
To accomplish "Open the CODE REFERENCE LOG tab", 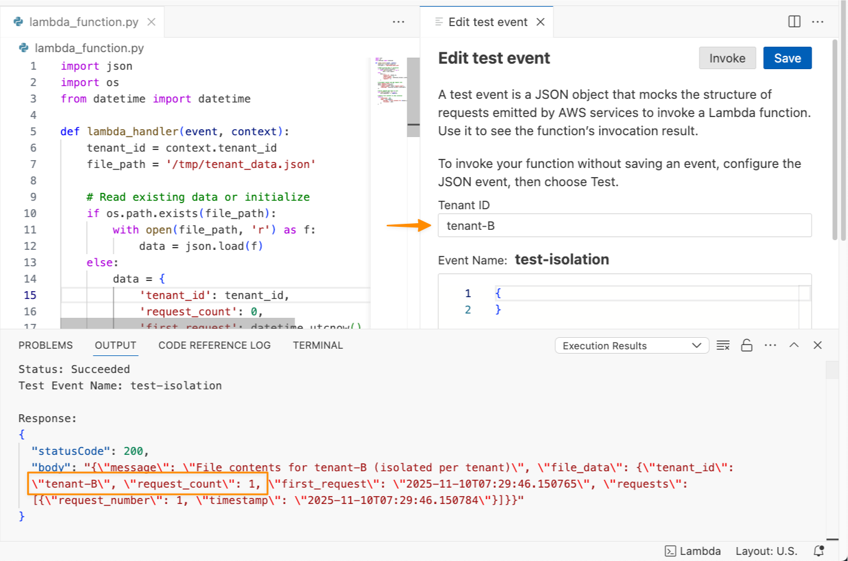I will (x=215, y=345).
